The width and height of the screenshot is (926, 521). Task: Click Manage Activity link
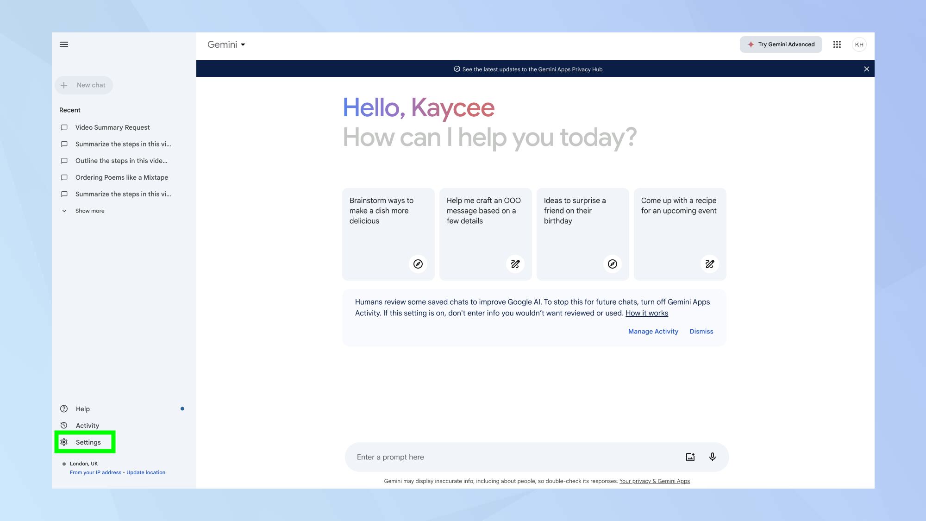point(653,332)
